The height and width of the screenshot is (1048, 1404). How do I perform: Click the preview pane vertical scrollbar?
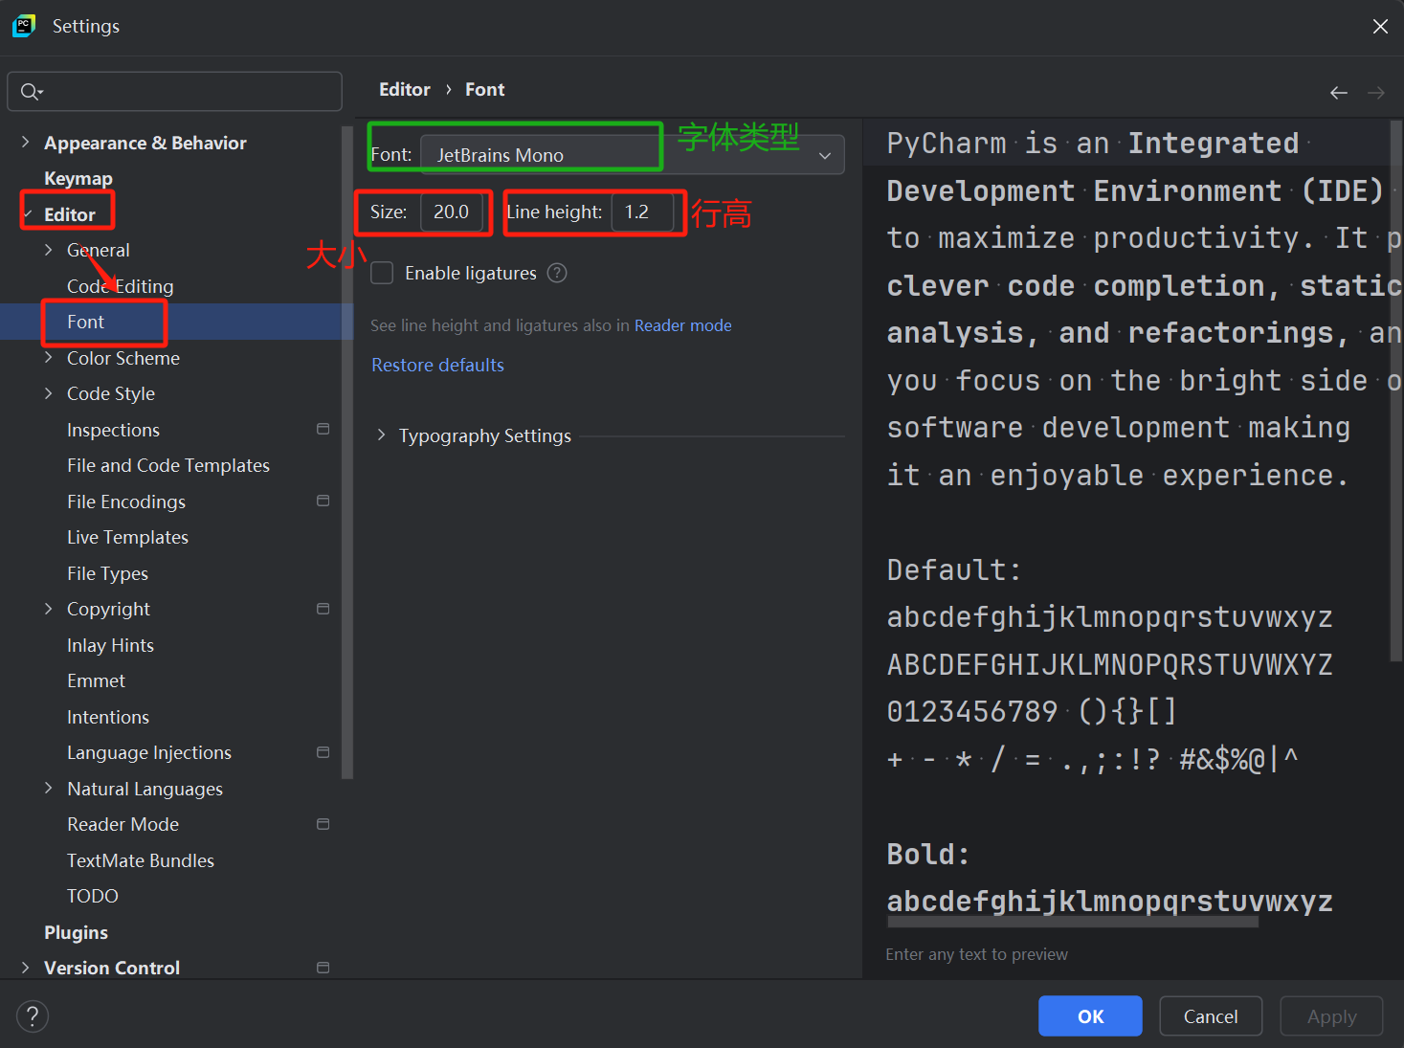[1396, 392]
